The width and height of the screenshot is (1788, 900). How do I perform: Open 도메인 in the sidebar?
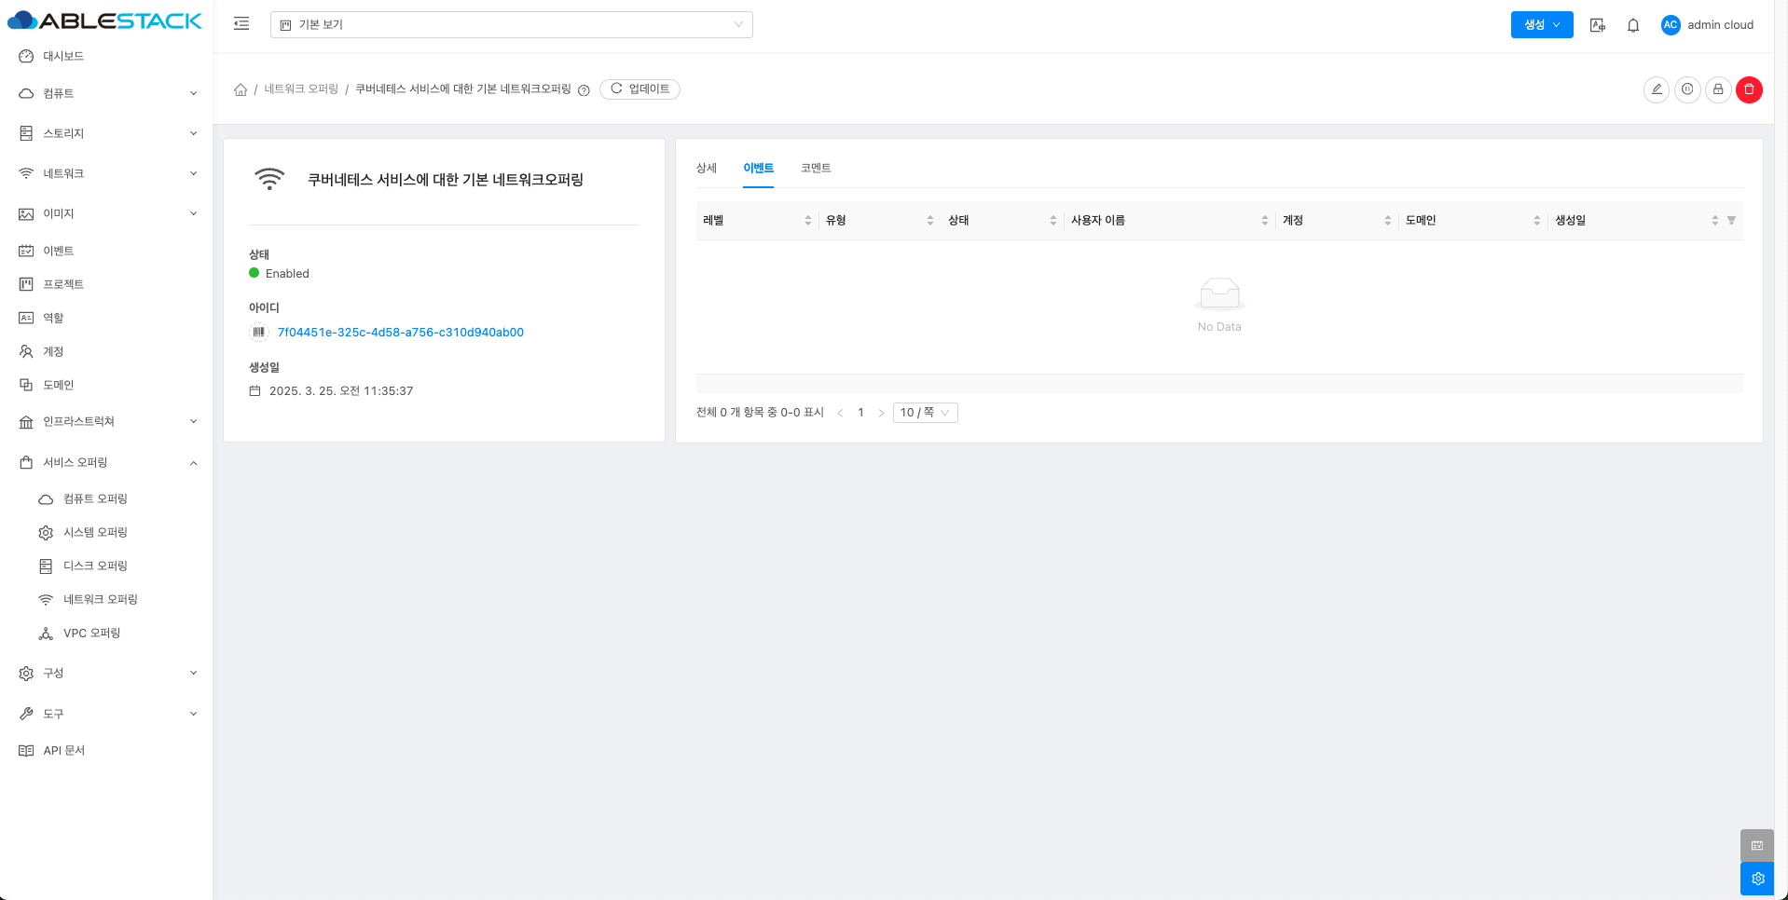tap(58, 385)
